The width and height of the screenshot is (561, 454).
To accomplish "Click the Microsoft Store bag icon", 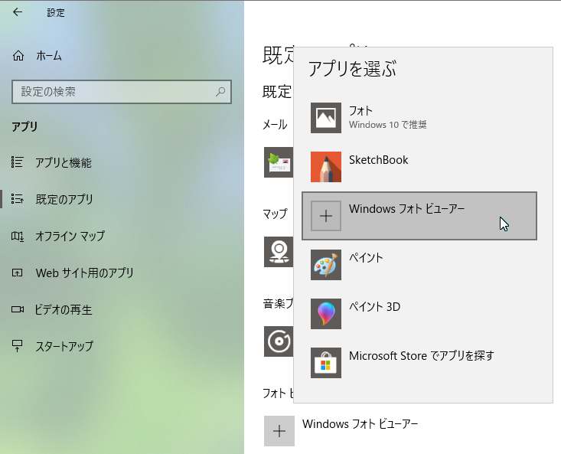I will pos(325,363).
